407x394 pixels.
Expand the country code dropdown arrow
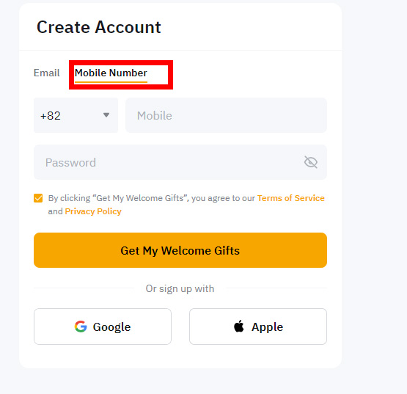tap(106, 114)
